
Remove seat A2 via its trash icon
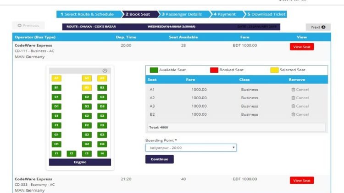[x=293, y=98]
